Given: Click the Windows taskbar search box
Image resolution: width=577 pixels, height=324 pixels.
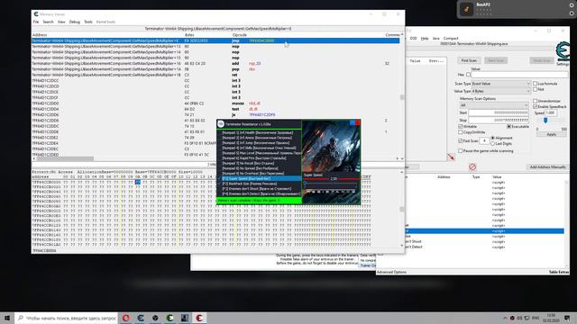Looking at the screenshot, I should coord(66,318).
